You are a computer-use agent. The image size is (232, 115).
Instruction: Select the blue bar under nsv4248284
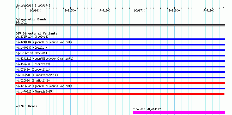click(120, 45)
